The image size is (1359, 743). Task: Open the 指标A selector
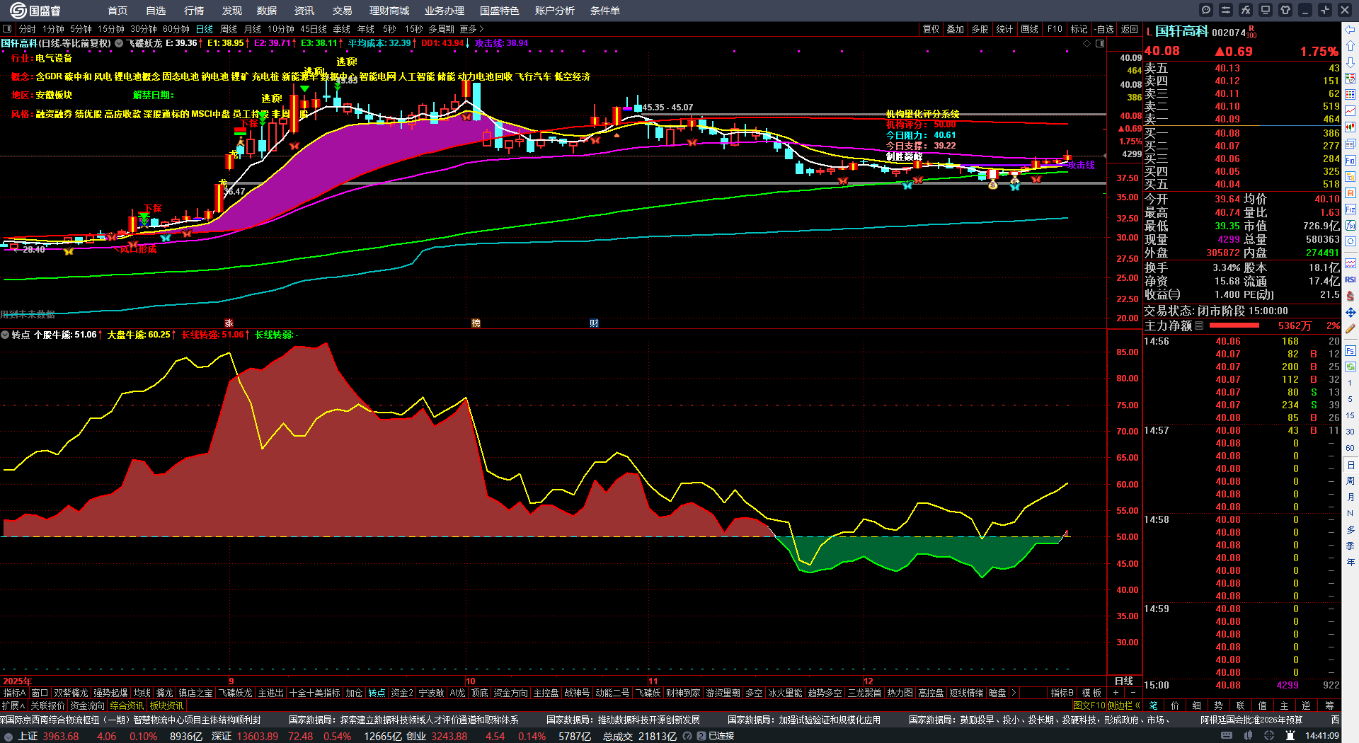[x=14, y=693]
